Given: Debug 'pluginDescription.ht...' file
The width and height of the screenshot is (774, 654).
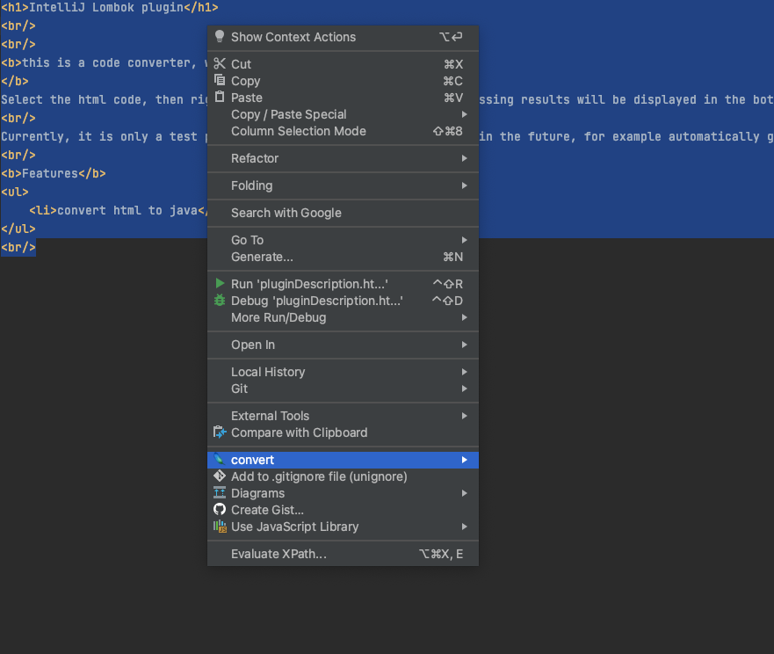Looking at the screenshot, I should click(343, 301).
